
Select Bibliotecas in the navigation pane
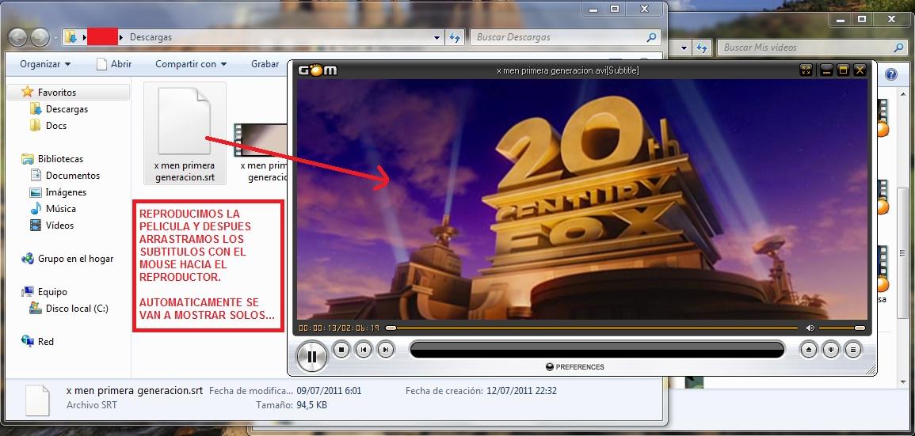[x=60, y=158]
